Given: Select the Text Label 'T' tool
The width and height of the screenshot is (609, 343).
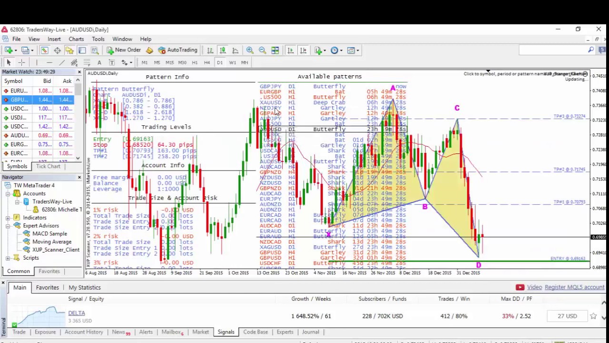Looking at the screenshot, I should (x=111, y=62).
